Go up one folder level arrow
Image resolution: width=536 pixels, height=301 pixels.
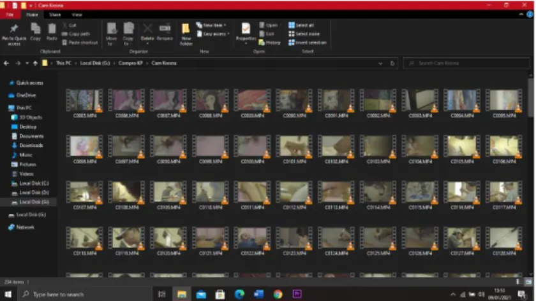coord(35,63)
